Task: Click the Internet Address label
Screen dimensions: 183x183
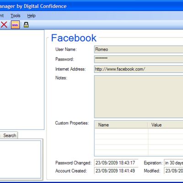Action: click(70, 69)
